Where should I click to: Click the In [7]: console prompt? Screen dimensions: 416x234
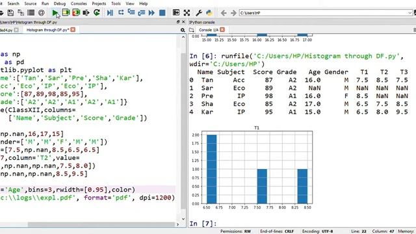tap(203, 224)
